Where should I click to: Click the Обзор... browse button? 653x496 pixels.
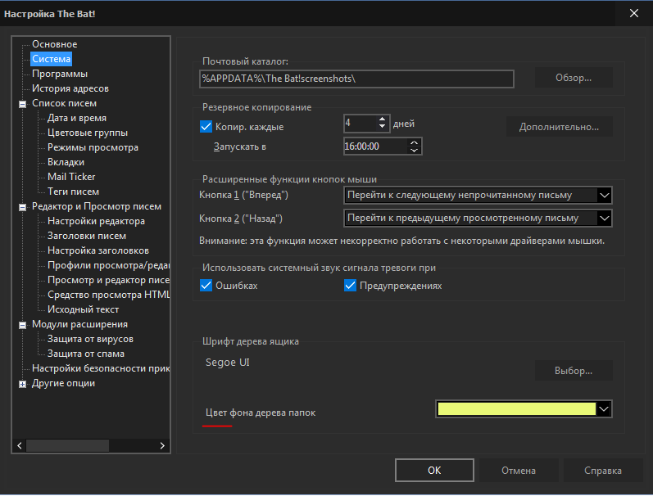[574, 78]
